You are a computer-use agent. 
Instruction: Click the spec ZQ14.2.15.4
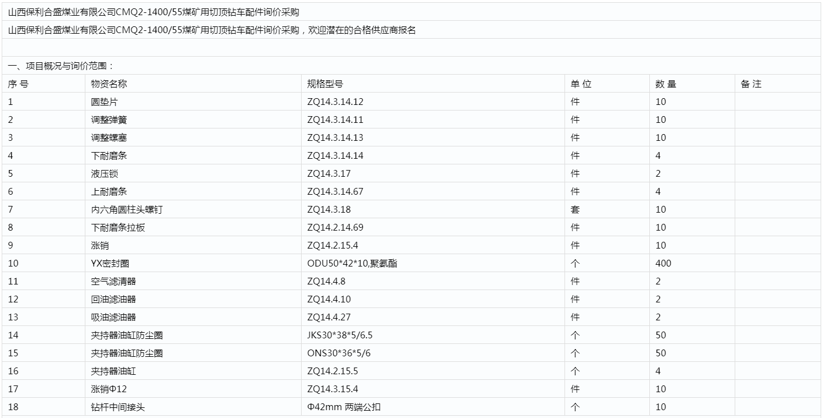(x=333, y=246)
